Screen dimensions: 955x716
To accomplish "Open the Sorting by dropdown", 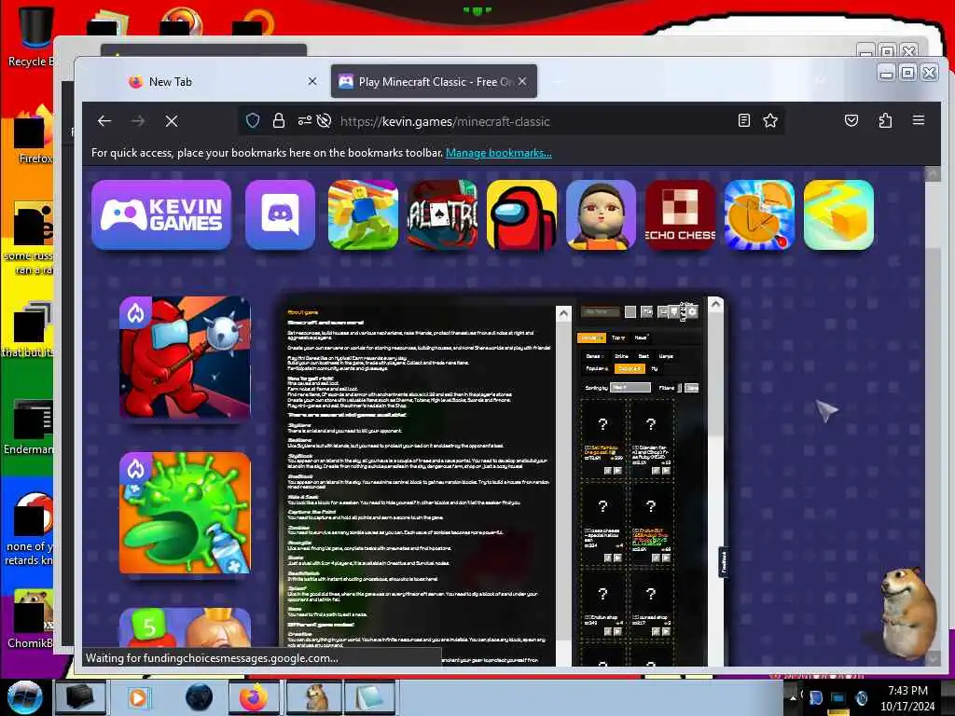I will click(630, 387).
